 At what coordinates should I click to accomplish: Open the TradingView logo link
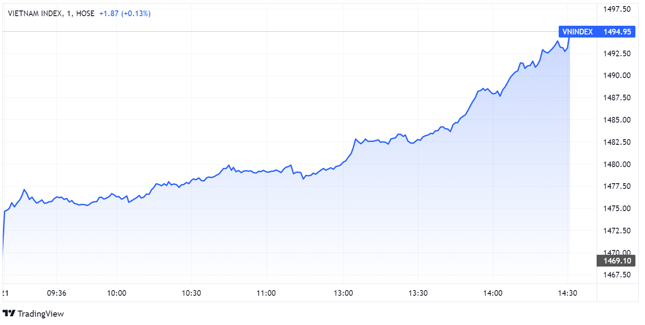33,313
